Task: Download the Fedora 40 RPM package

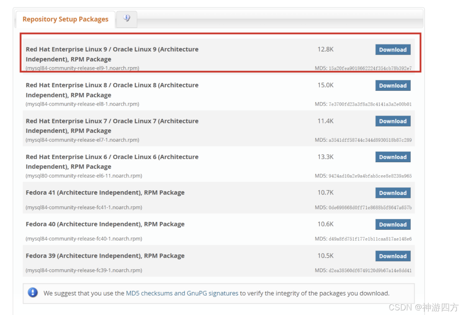Action: pyautogui.click(x=393, y=224)
